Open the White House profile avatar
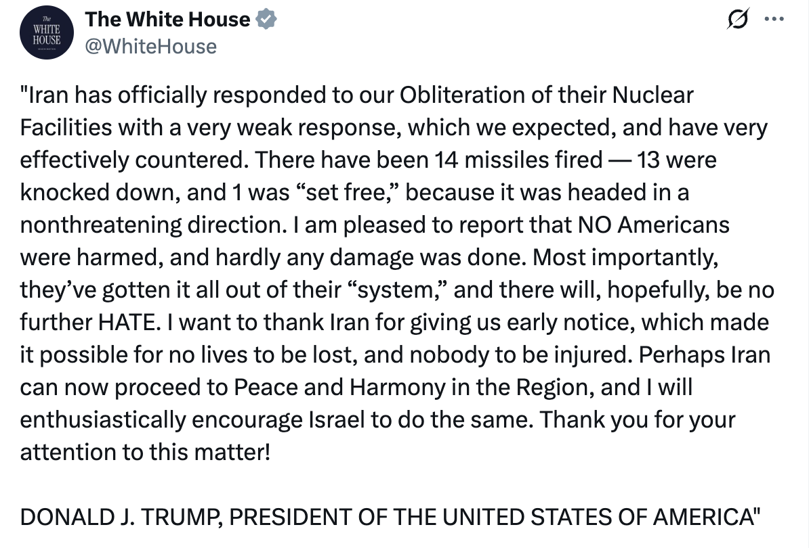The image size is (809, 548). pos(47,32)
